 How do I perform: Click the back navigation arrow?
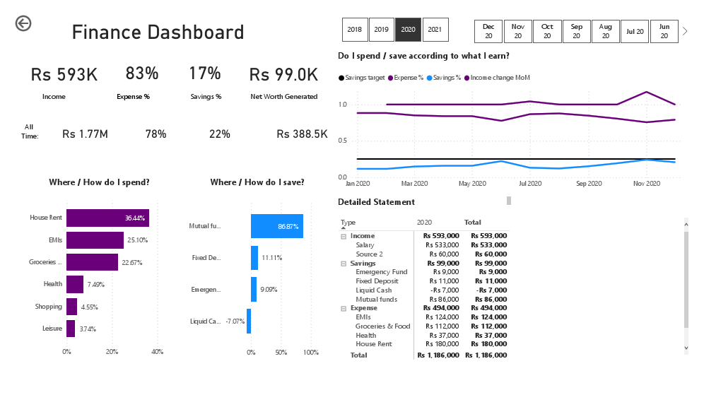(23, 23)
